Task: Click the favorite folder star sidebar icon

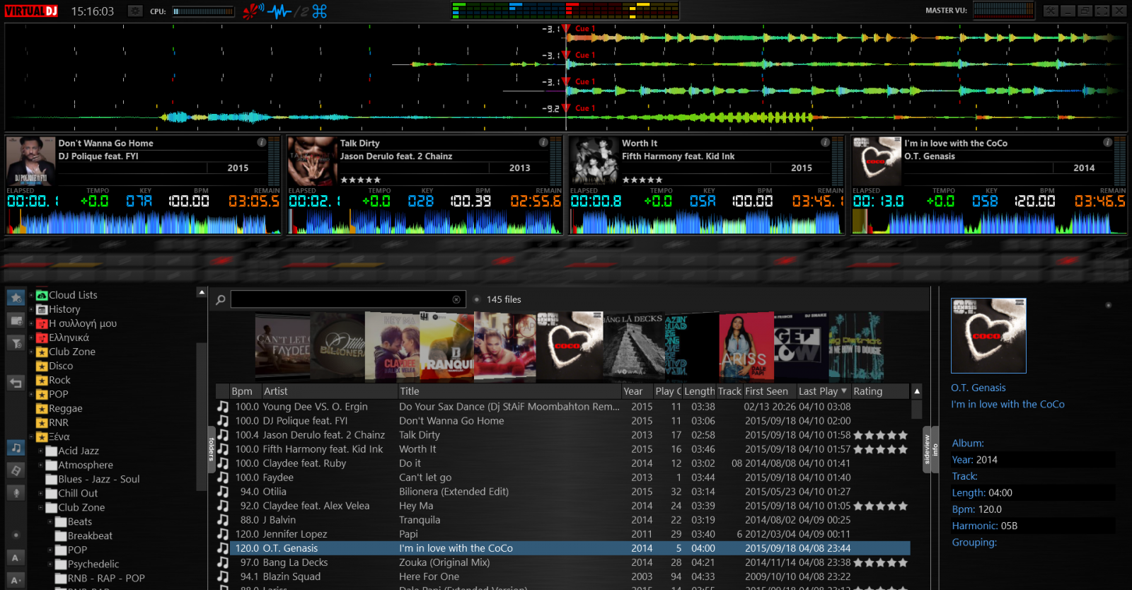Action: (16, 297)
